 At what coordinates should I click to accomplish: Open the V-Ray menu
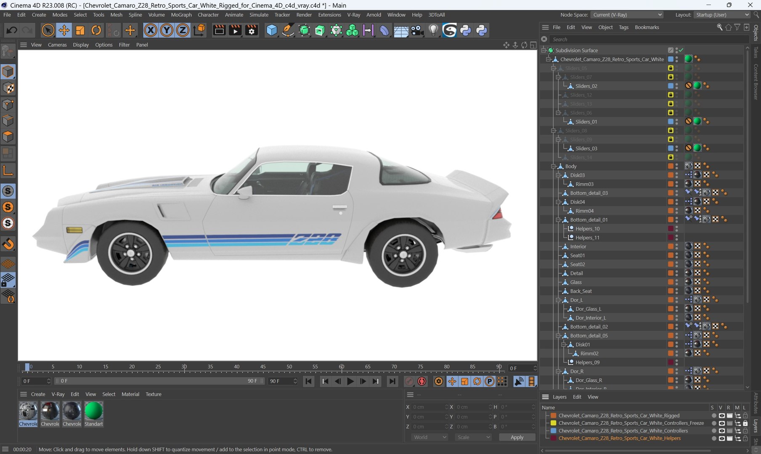pos(353,15)
